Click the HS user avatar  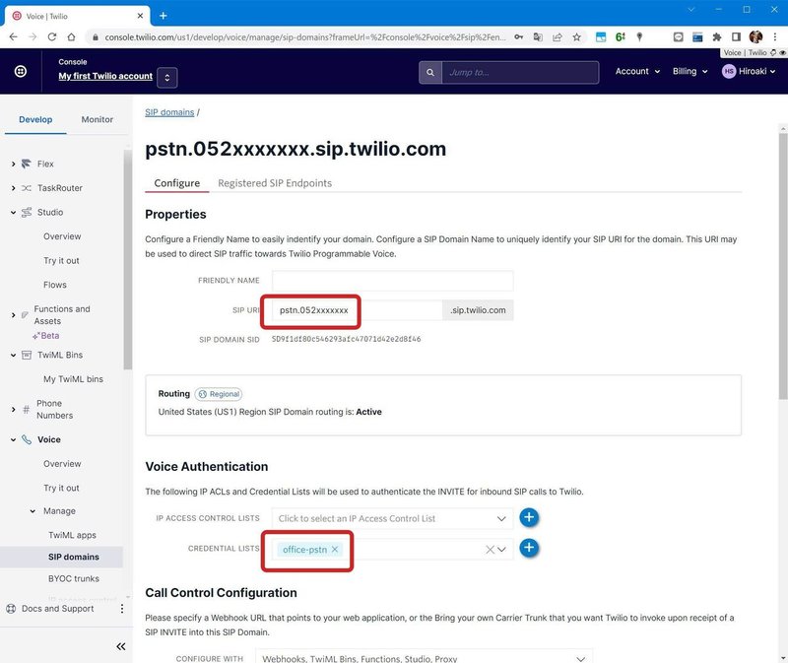coord(729,71)
